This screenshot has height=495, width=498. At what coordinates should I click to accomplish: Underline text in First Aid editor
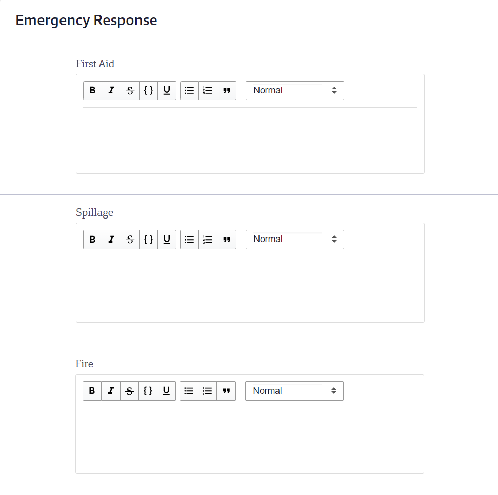[167, 91]
